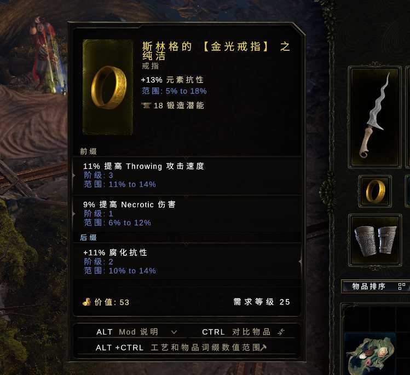Expand the ALT Mod 说明 chevron
The width and height of the screenshot is (410, 375).
pyautogui.click(x=174, y=332)
